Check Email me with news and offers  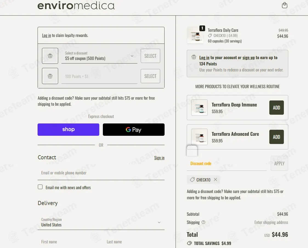[40, 187]
